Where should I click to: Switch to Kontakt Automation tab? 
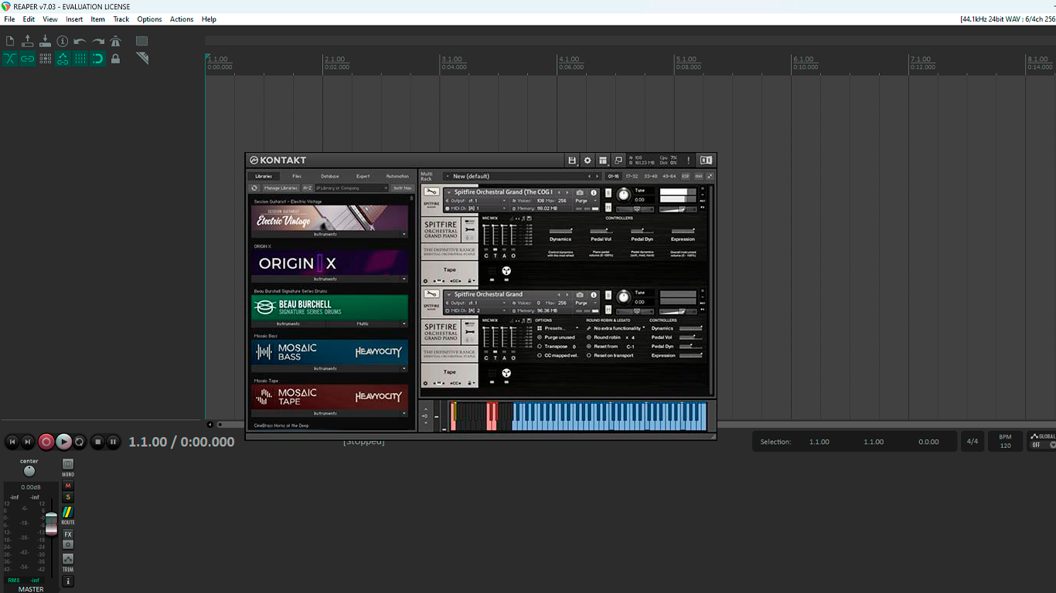click(397, 176)
